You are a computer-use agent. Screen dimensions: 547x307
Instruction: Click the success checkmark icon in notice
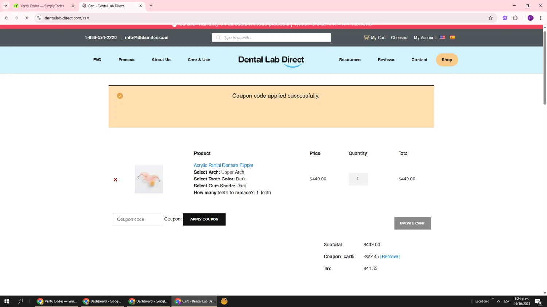click(x=120, y=96)
